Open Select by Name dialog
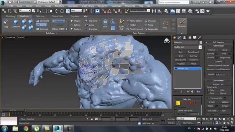The image size is (235, 132). point(39,11)
